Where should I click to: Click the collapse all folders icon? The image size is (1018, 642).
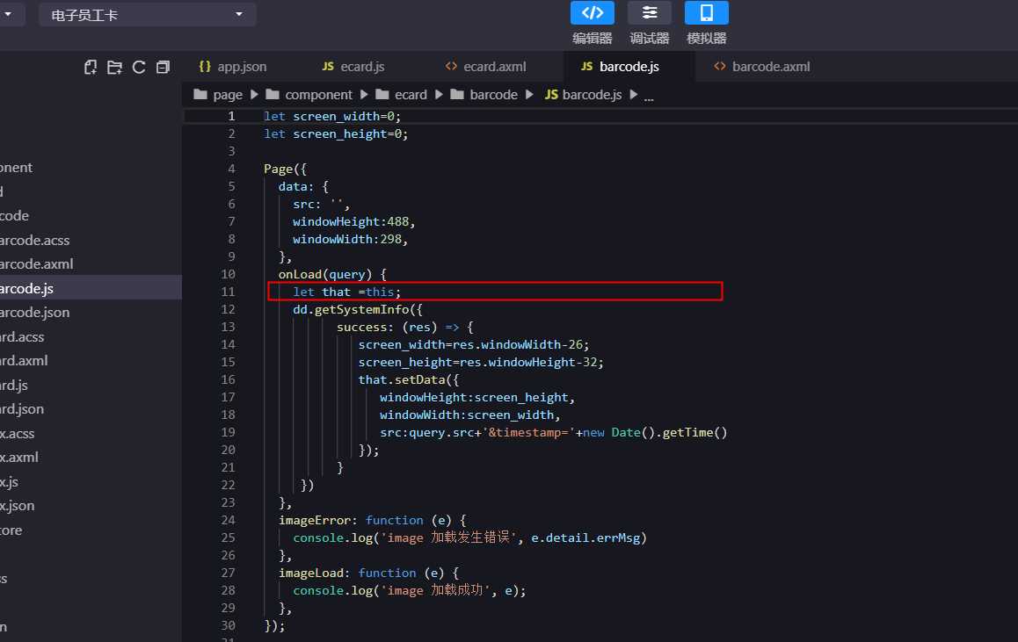click(x=163, y=67)
